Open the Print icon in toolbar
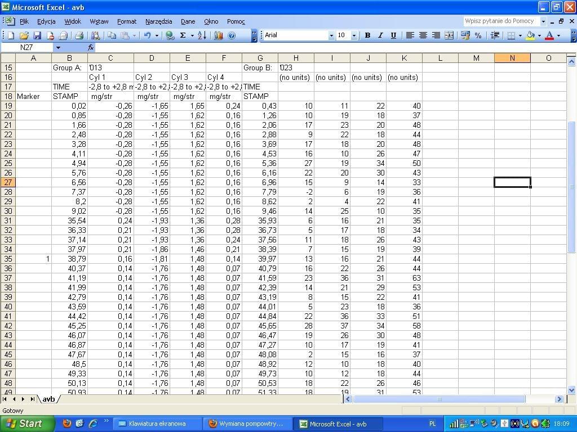This screenshot has height=432, width=577. coord(79,35)
